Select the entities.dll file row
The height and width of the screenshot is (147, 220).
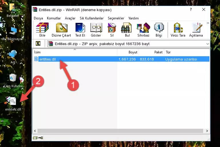[121, 59]
